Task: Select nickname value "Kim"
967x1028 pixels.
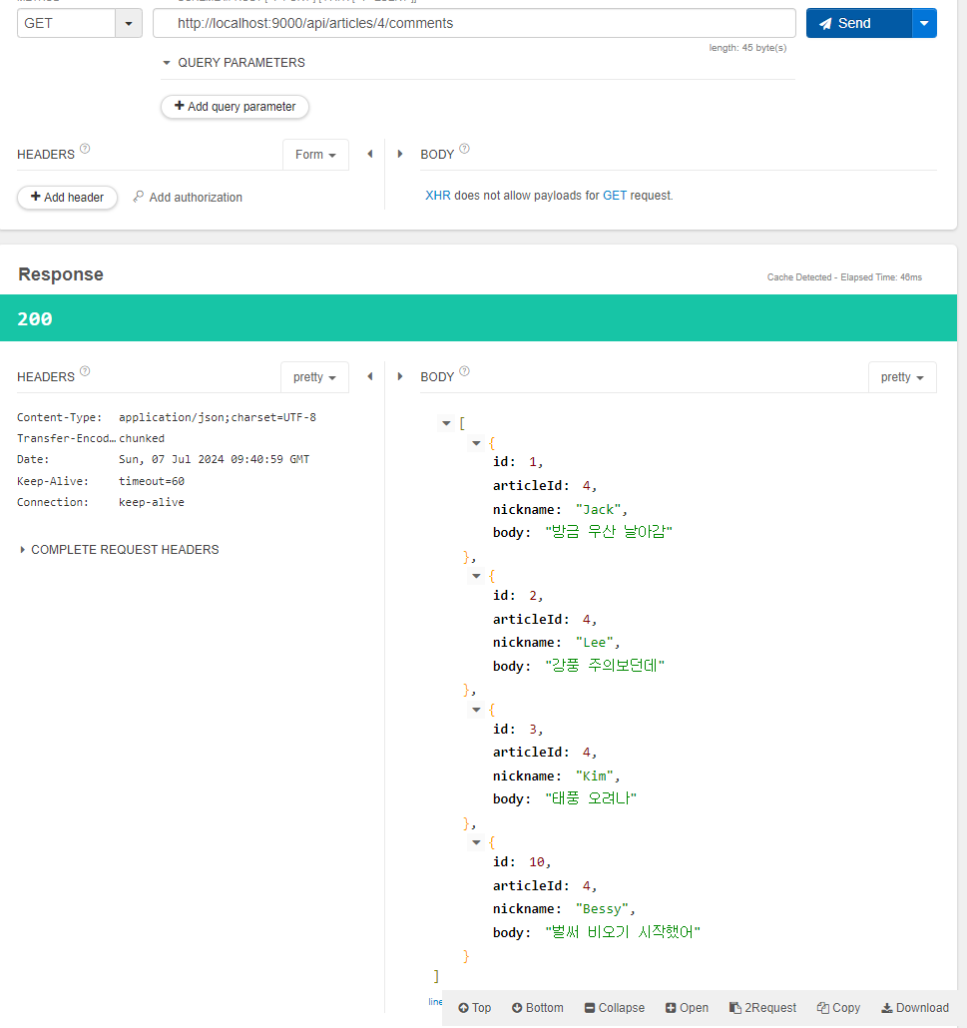Action: [x=595, y=776]
